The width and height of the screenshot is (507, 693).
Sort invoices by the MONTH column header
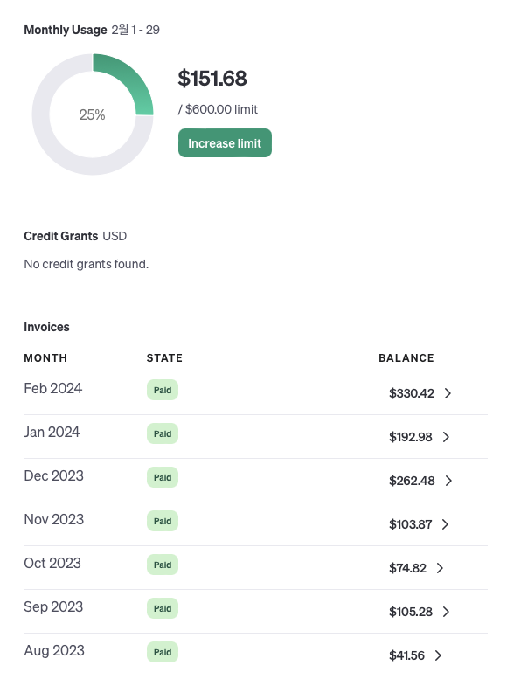(x=45, y=358)
